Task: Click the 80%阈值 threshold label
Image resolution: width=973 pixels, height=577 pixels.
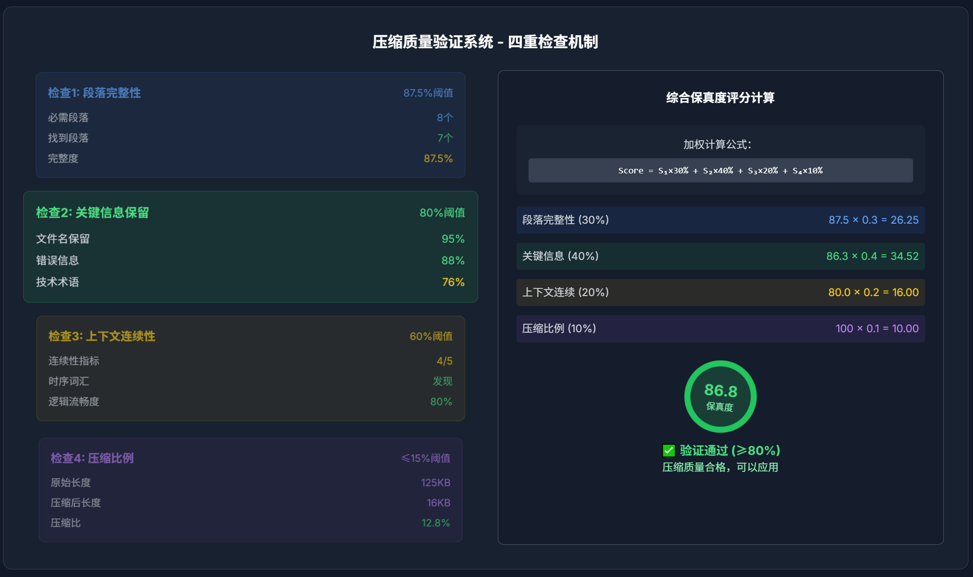Action: [442, 213]
